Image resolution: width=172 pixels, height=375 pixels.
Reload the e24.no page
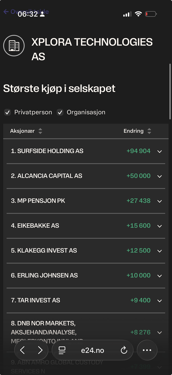tap(124, 350)
